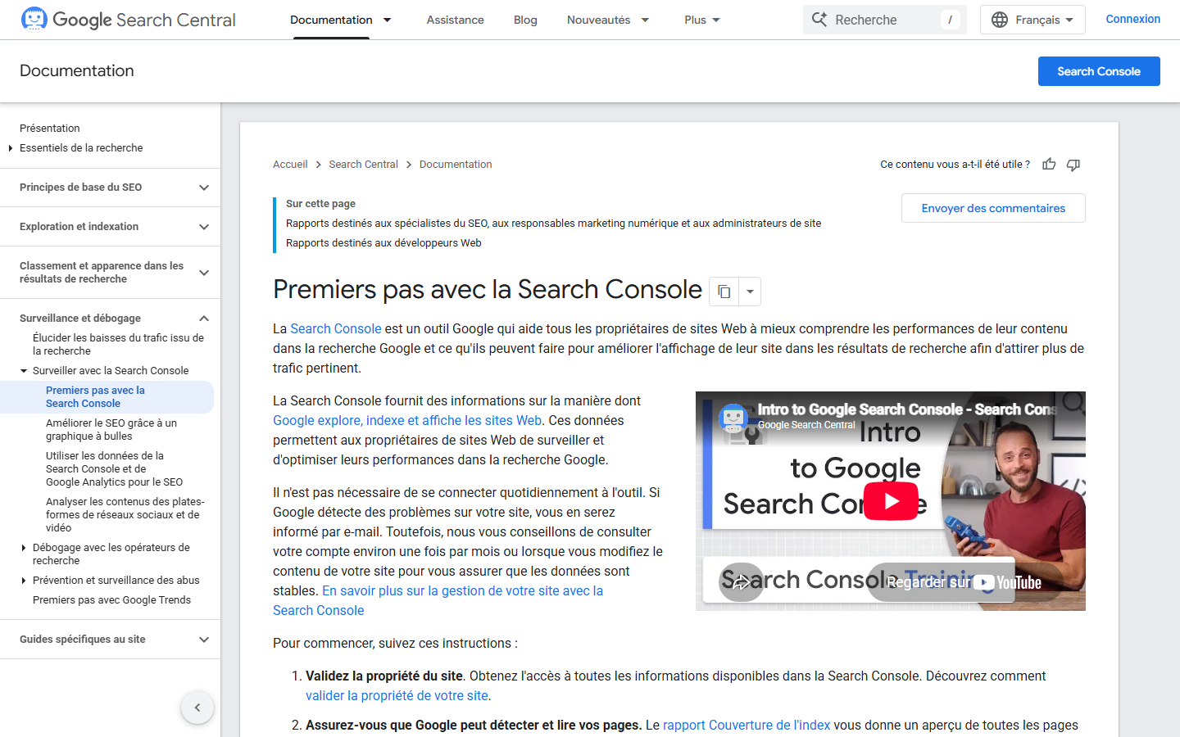Screen dimensions: 1180x737
Task: Open the Français language dropdown
Action: (x=1032, y=20)
